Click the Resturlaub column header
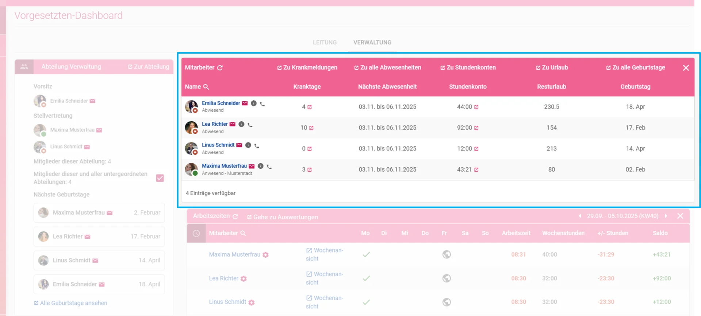The image size is (701, 316). pos(552,87)
